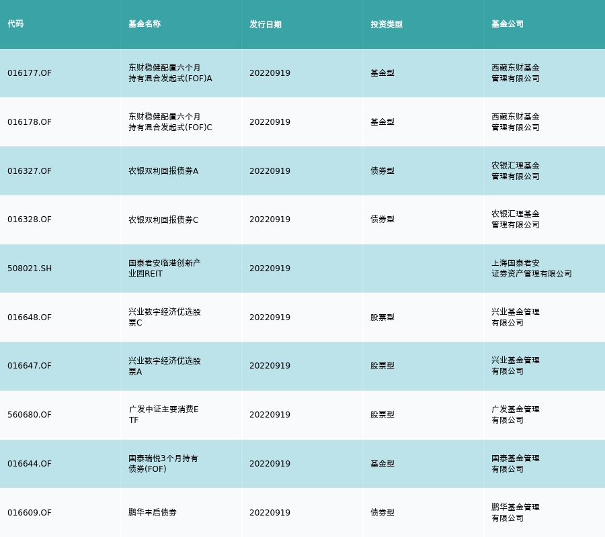Click fund name 鹏华丰启债券
Viewport: 605px width, 537px height.
click(153, 512)
